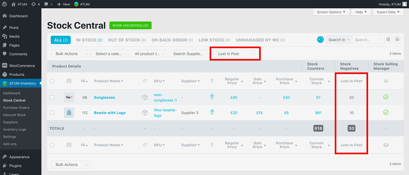
Task: Open Purchase Orders in ATUM submenu
Action: tap(16, 108)
